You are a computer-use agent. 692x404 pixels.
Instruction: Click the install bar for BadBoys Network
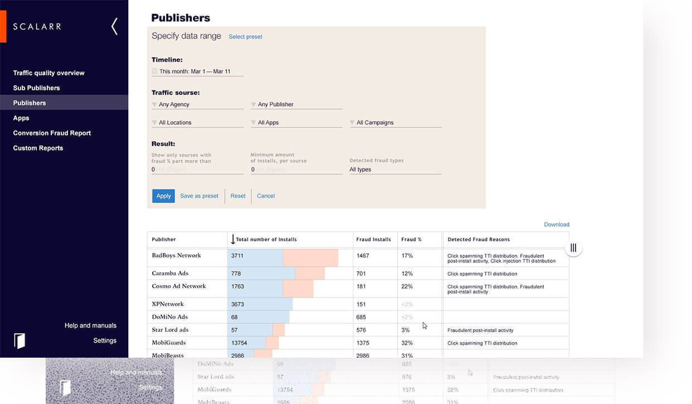click(x=283, y=257)
